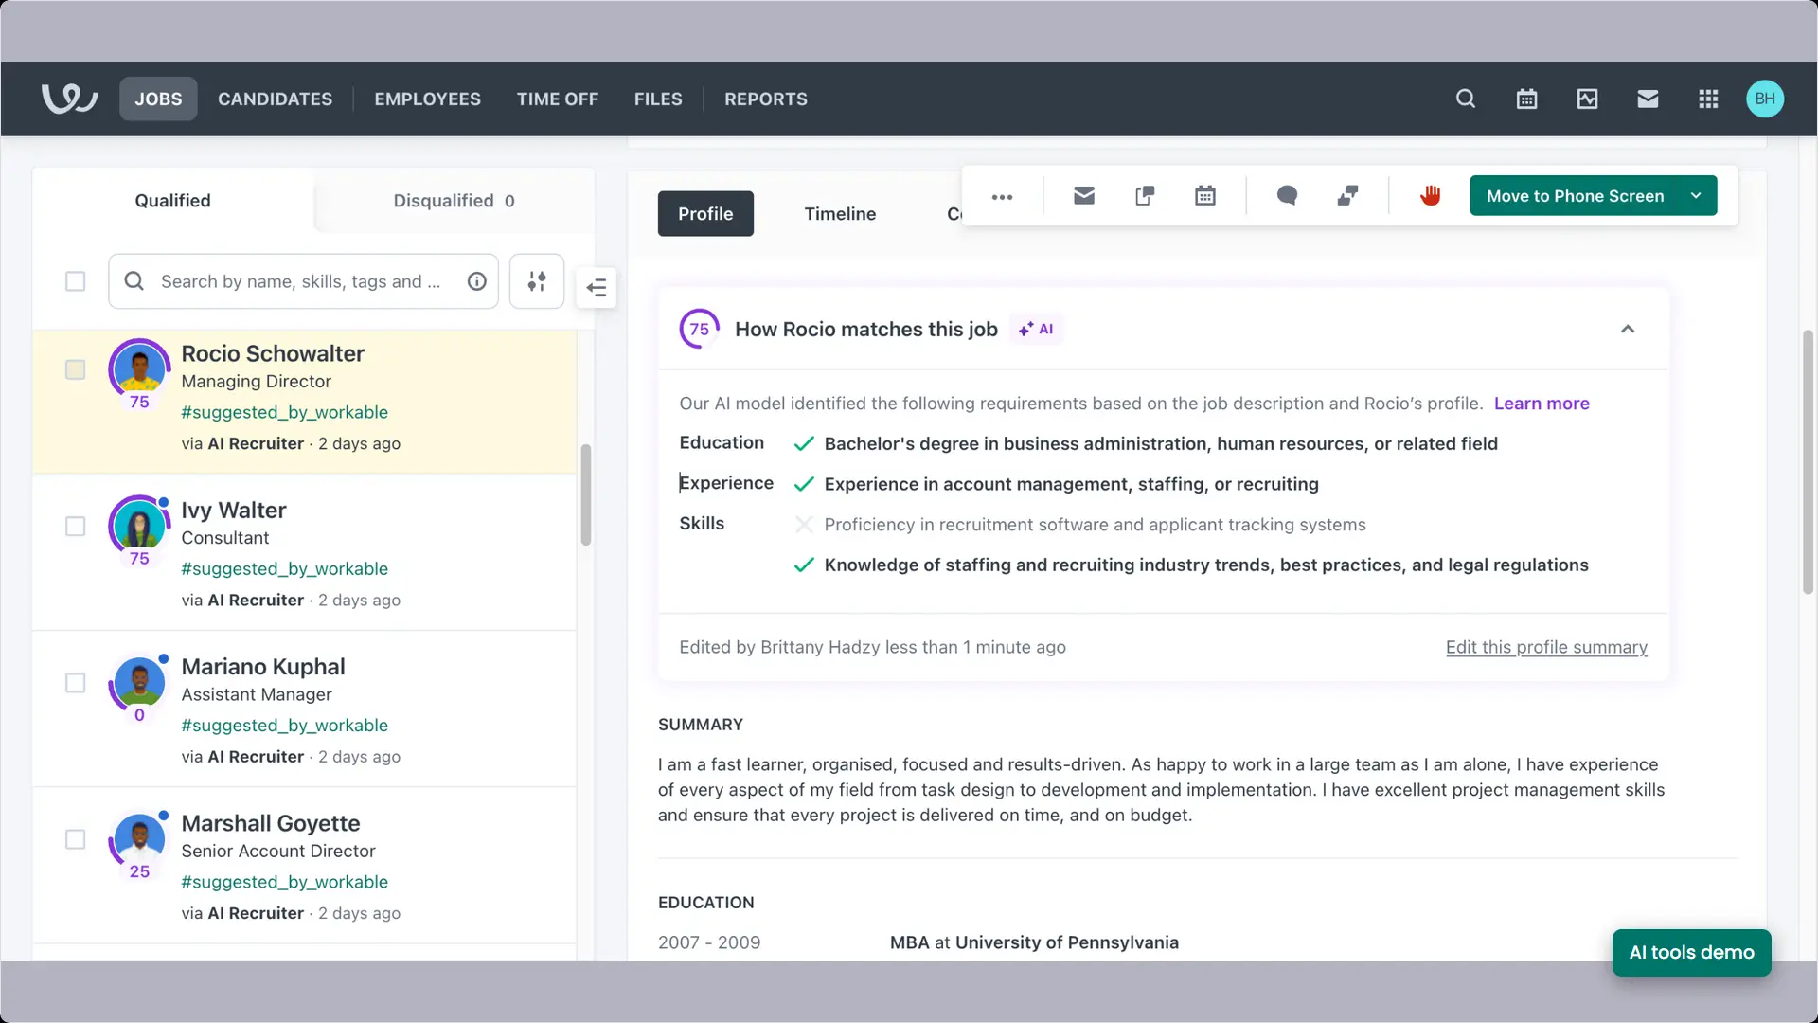The height and width of the screenshot is (1023, 1818).
Task: Open the email compose icon in candidate toolbar
Action: point(1083,195)
